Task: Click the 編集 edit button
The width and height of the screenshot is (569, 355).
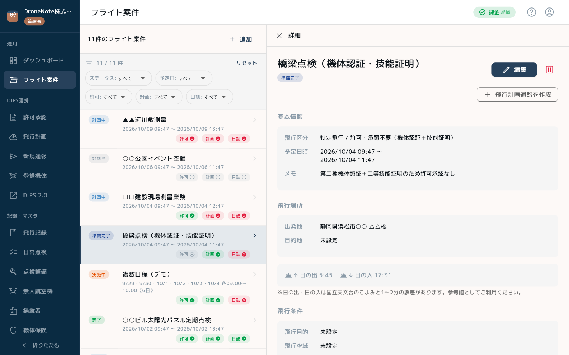Action: [x=514, y=70]
